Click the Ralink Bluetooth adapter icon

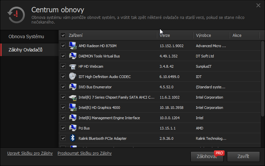pos(73,138)
